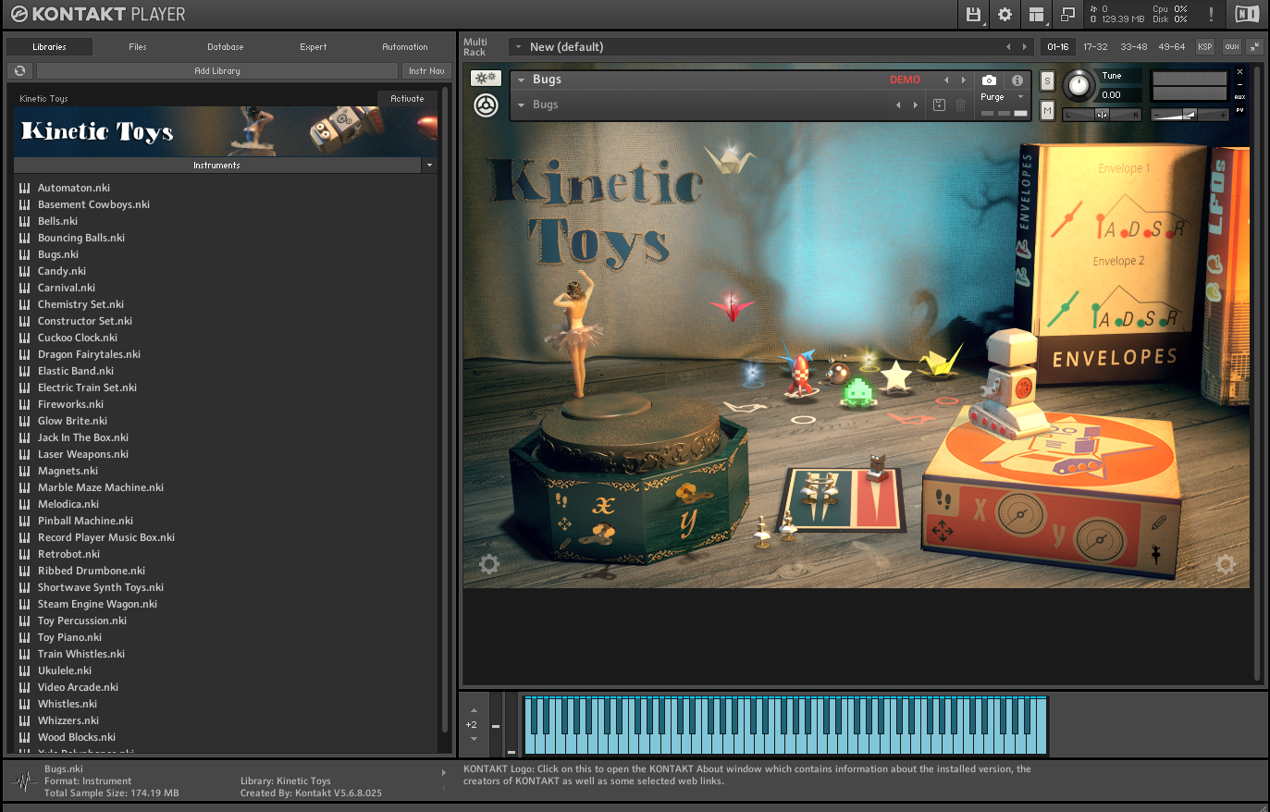The width and height of the screenshot is (1270, 812).
Task: Open left gear settings on toy scene
Action: [489, 564]
